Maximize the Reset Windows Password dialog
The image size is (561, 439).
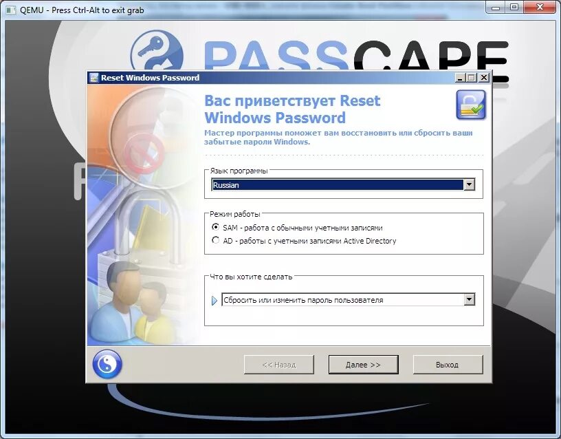click(471, 78)
